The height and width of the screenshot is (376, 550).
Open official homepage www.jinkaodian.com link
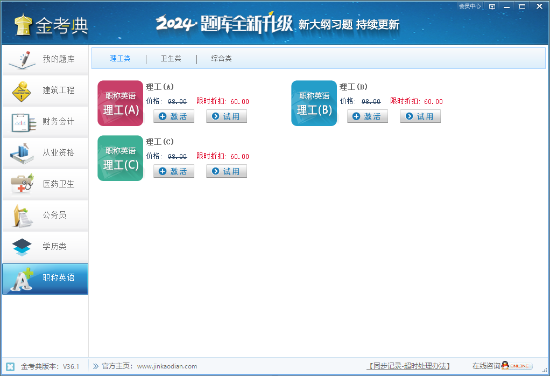(167, 366)
